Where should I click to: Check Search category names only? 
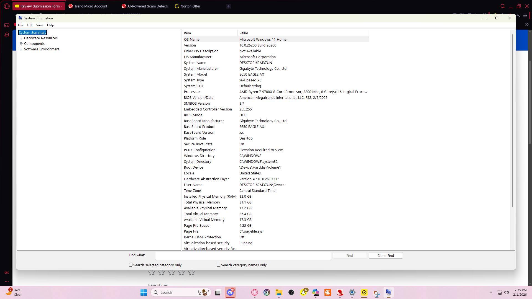click(x=218, y=265)
